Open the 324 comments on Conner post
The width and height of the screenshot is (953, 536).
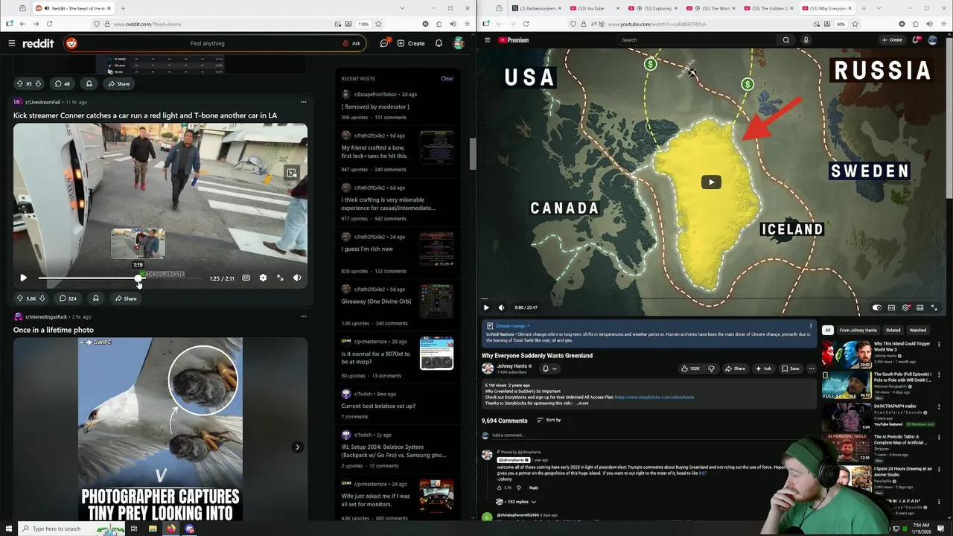pos(68,299)
